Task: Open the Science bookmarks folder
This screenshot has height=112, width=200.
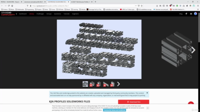Action: (x=4, y=9)
